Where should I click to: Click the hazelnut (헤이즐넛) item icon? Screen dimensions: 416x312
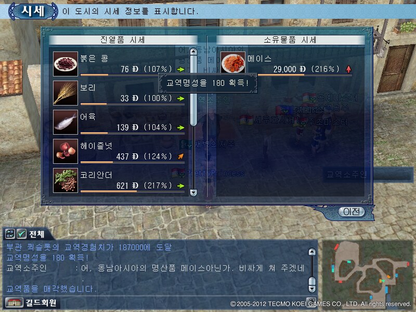(x=66, y=151)
